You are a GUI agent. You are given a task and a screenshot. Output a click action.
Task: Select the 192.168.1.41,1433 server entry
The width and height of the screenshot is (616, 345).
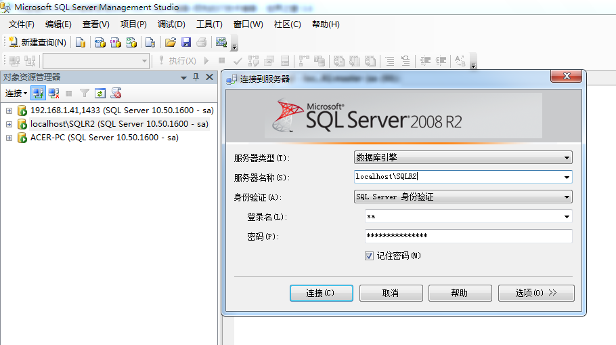point(122,110)
